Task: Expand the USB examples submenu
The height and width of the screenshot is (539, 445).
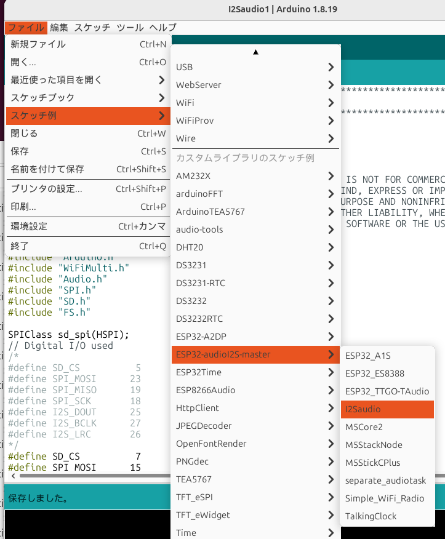Action: point(255,67)
